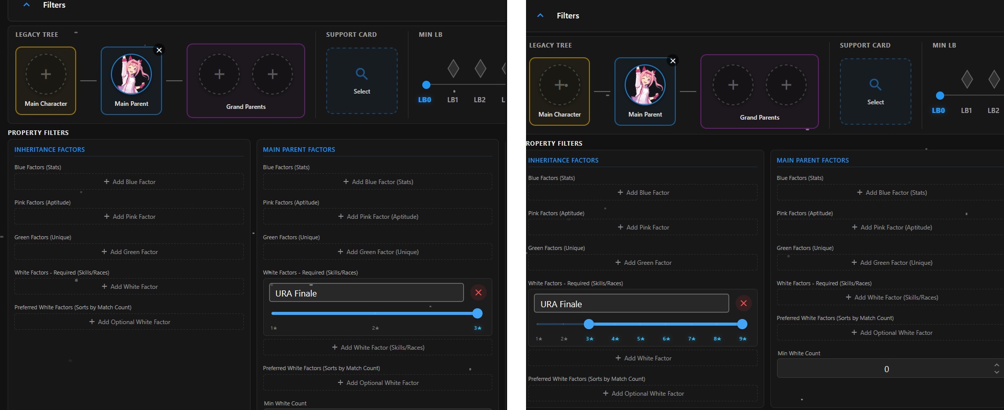Click Add Optional White Factor under Inheritance Factors, right screenshot
Screen dimensions: 1004x410
(x=643, y=394)
